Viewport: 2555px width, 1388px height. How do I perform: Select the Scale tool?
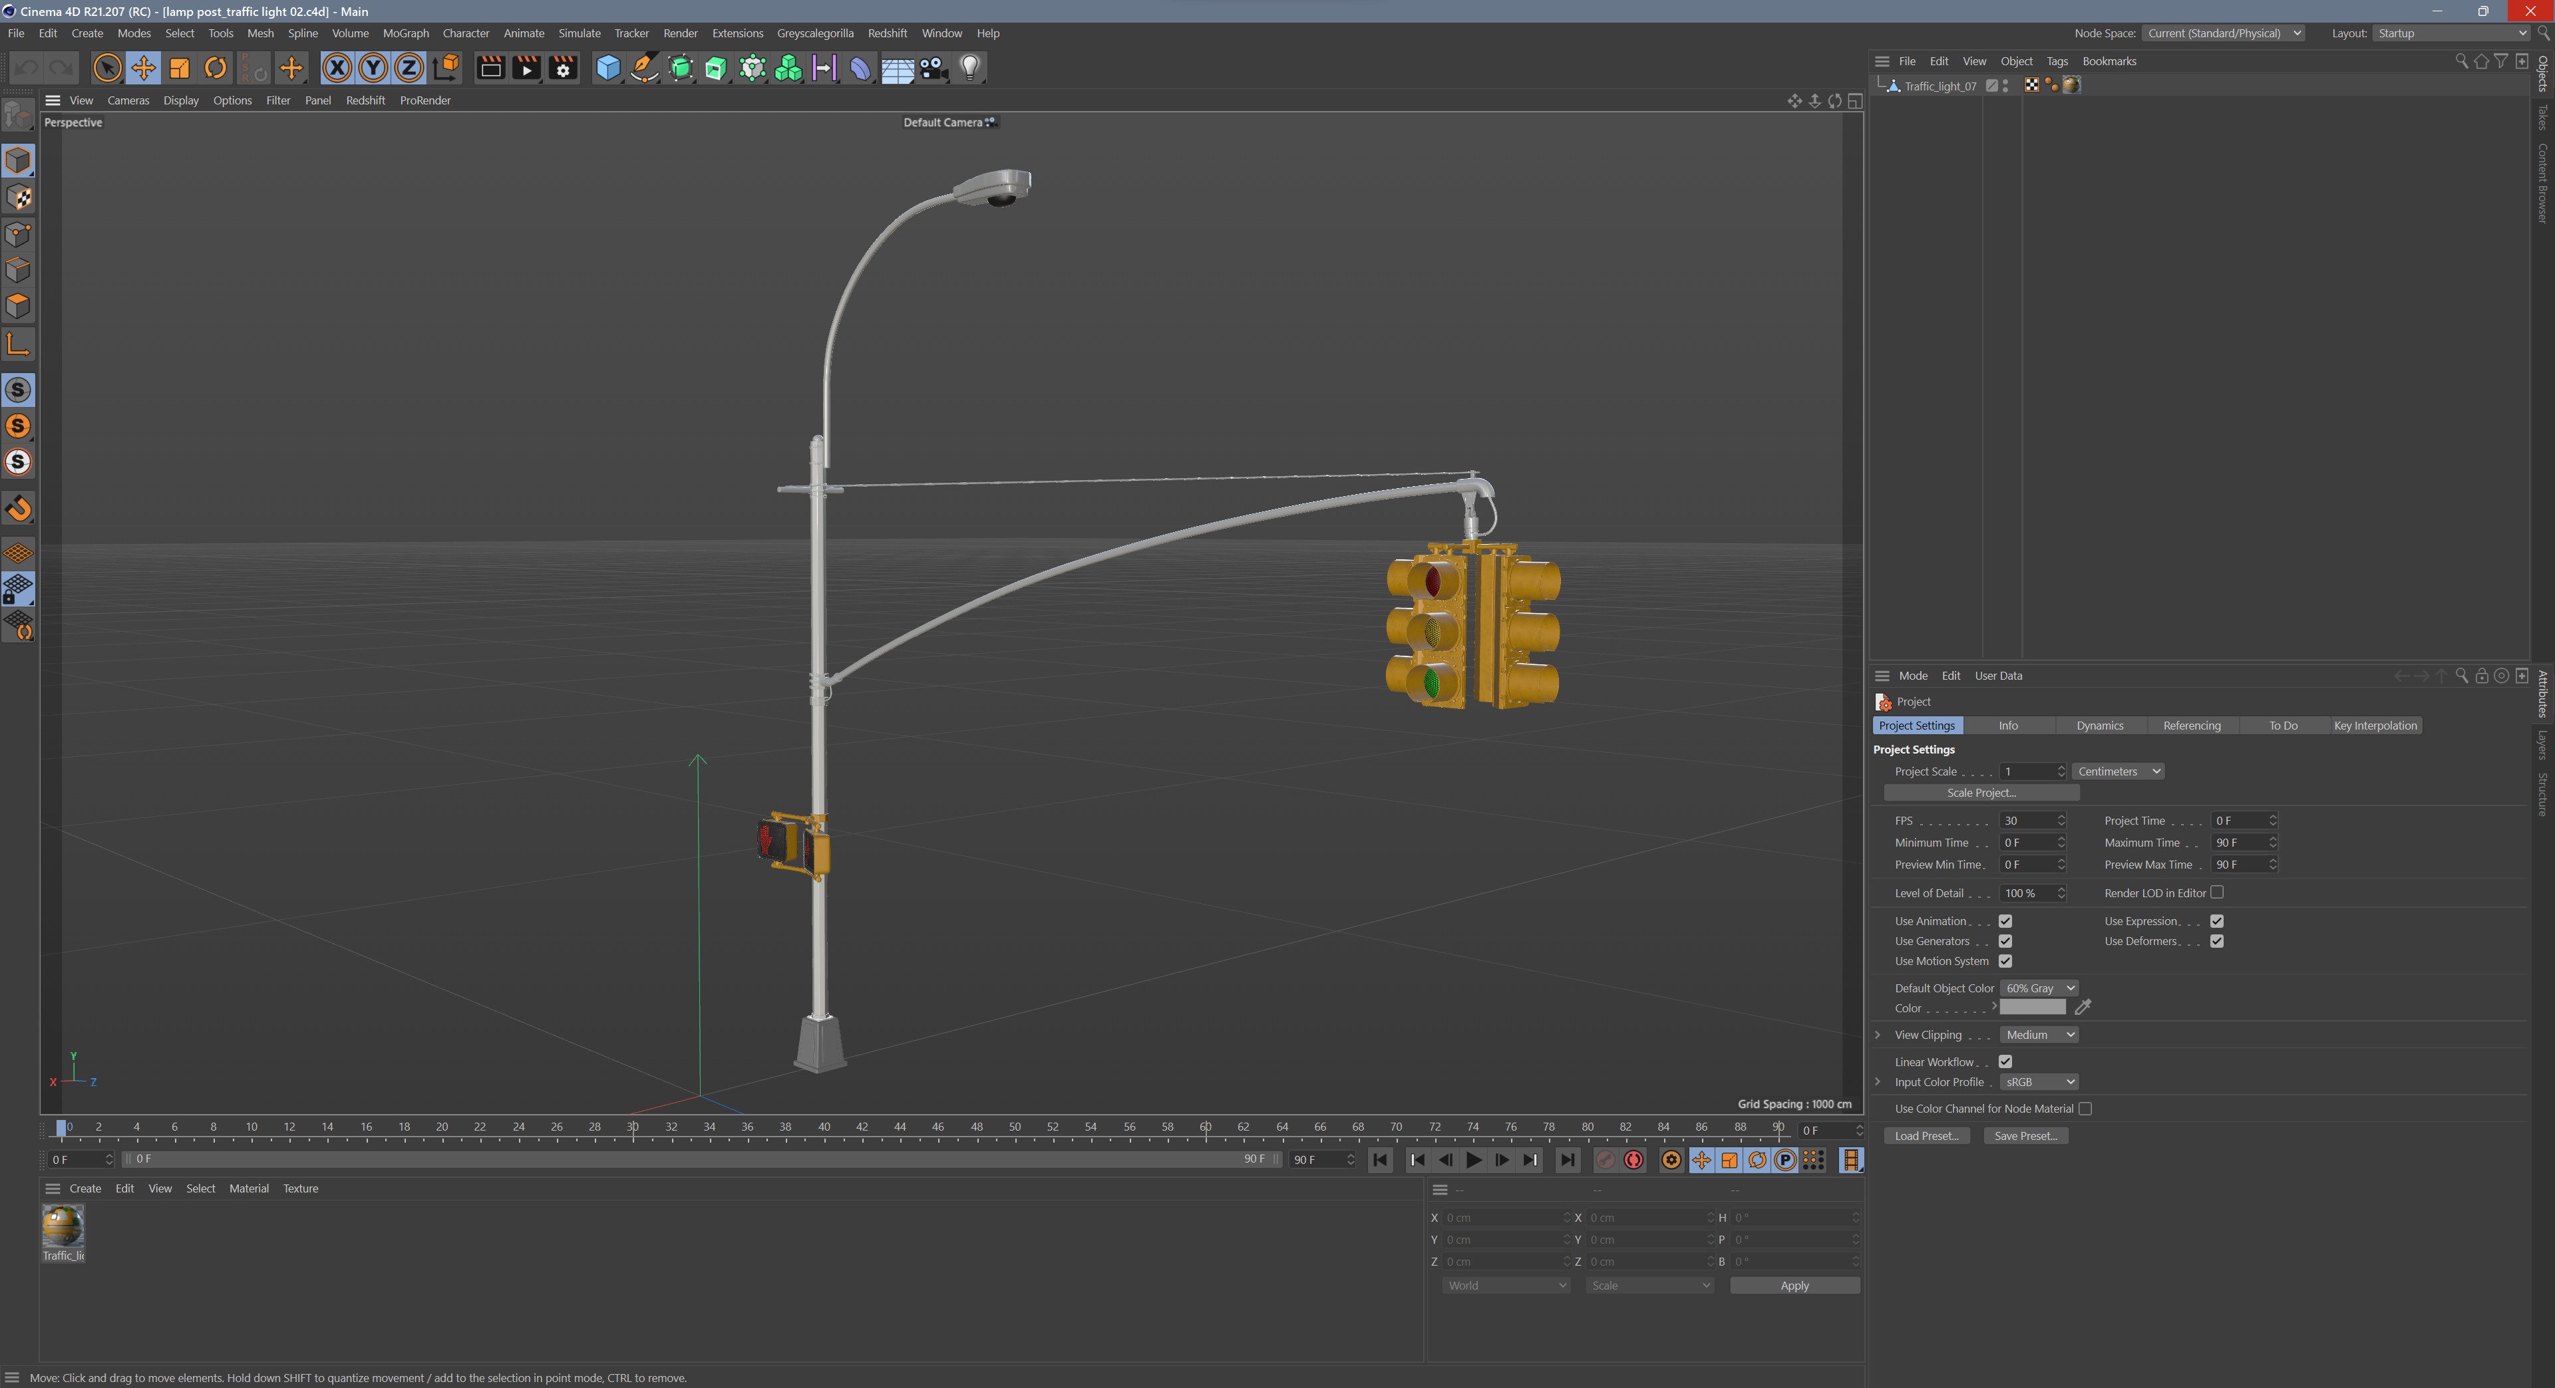point(180,67)
